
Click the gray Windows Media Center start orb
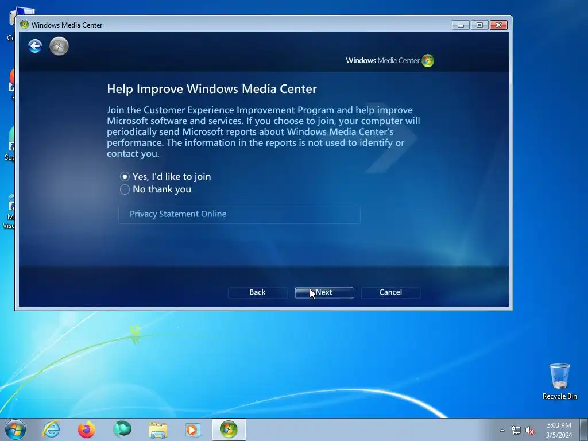coord(59,46)
